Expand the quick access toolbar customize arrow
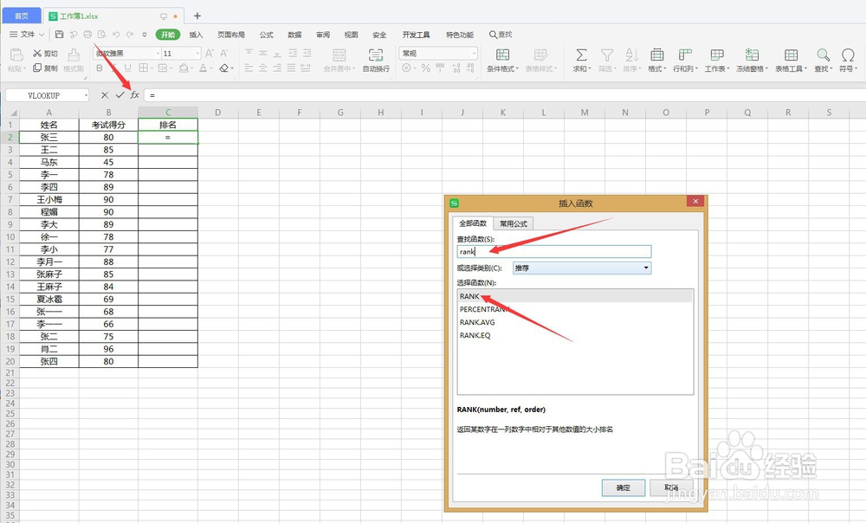 tap(144, 35)
